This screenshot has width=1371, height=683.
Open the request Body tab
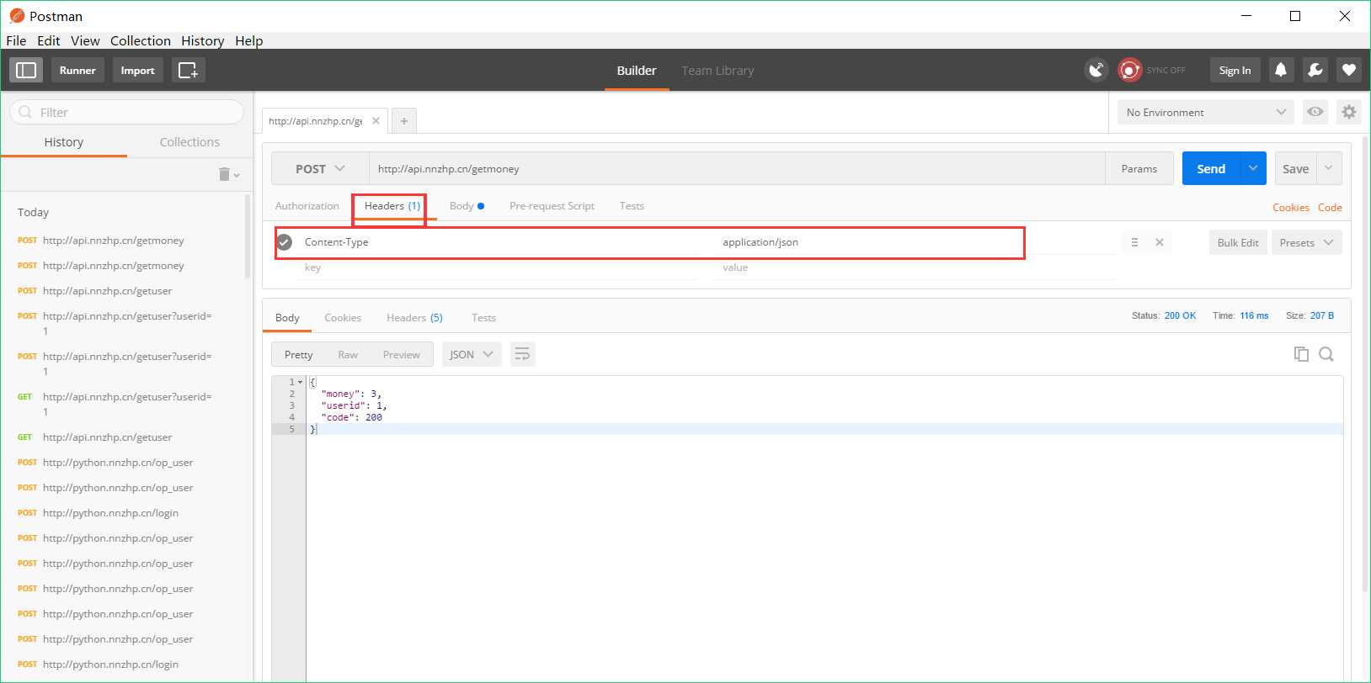tap(467, 205)
